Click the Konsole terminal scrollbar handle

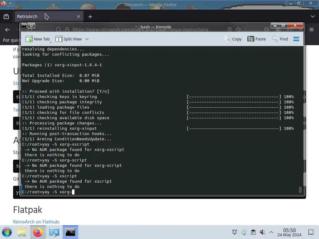300,190
